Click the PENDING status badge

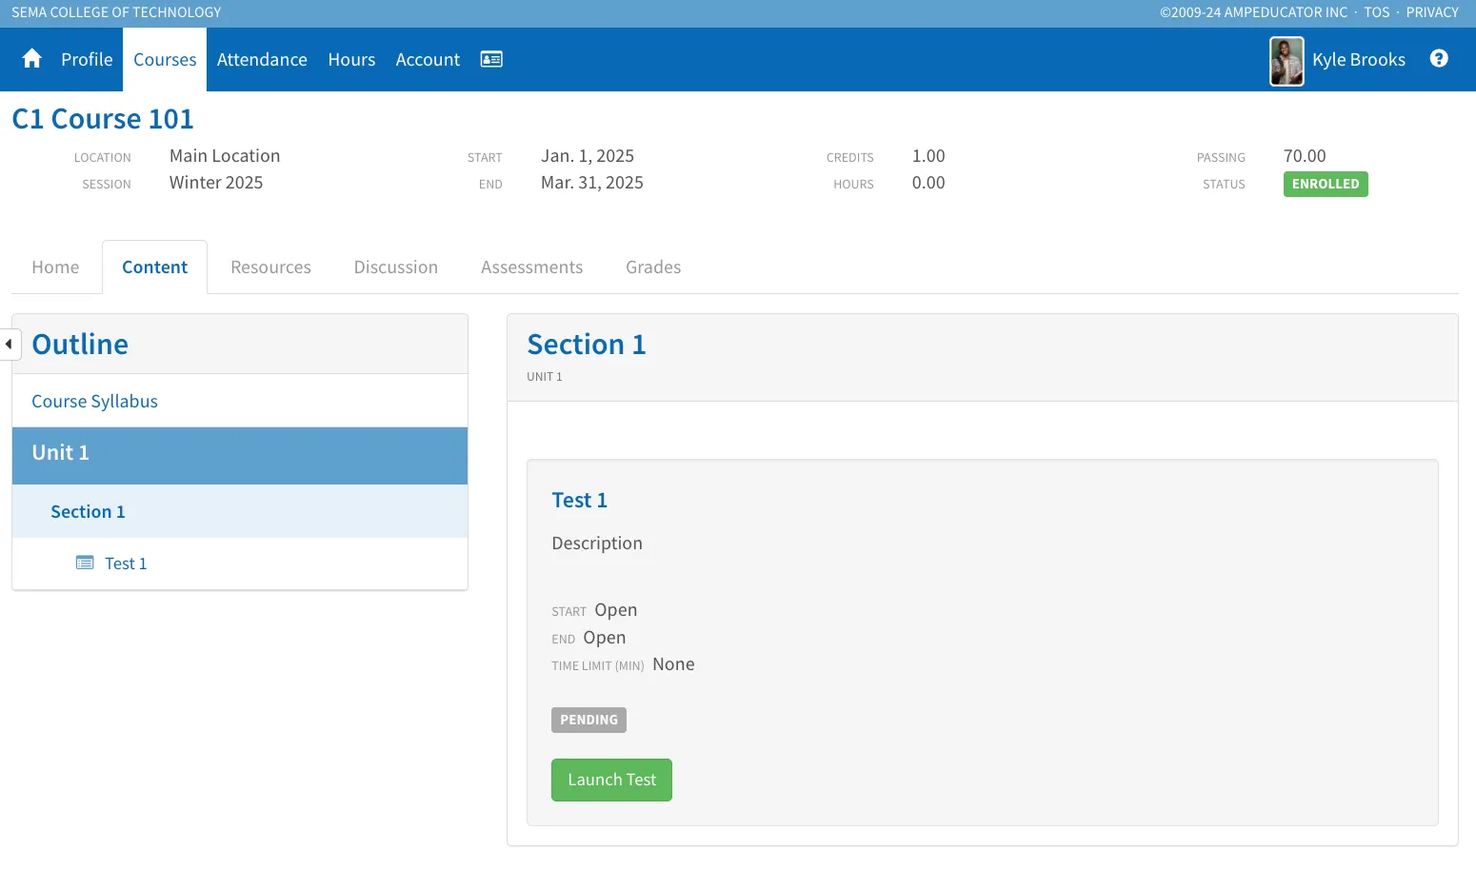(x=588, y=720)
